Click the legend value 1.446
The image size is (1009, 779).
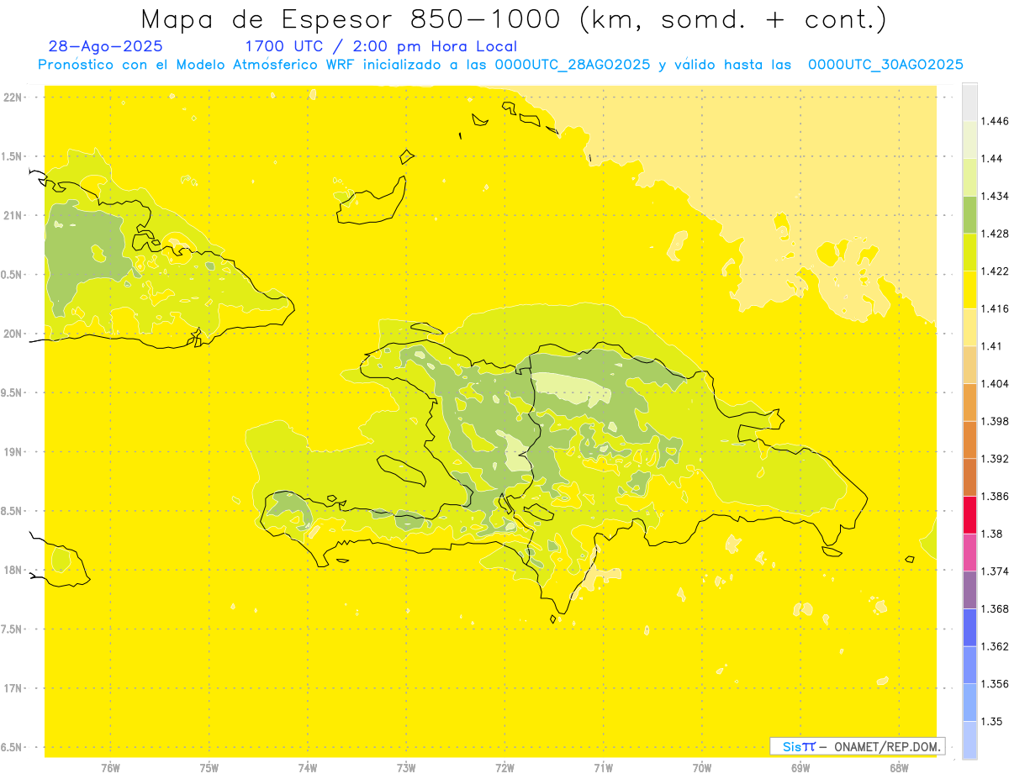[x=995, y=121]
